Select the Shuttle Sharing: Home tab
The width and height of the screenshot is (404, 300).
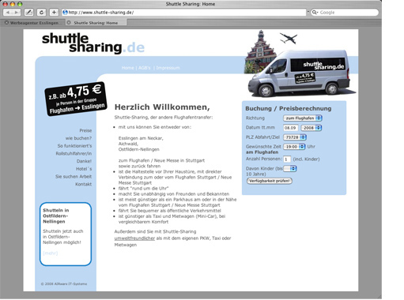click(95, 23)
